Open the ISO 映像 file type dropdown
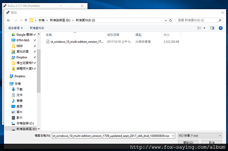Screen dimensions: 228x151 pyautogui.click(x=200, y=136)
